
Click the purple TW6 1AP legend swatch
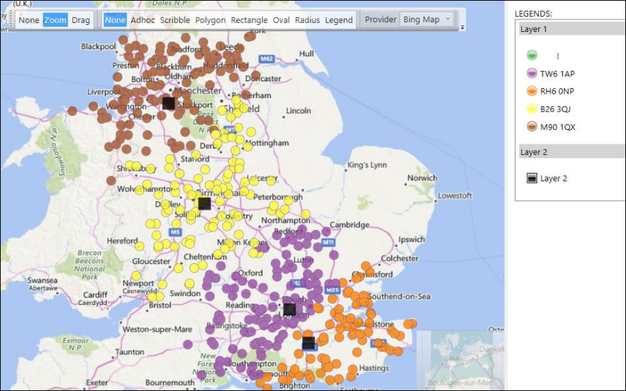(532, 74)
